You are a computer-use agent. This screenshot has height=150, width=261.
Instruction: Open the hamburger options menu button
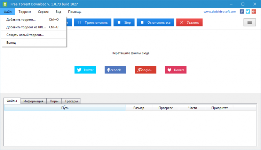click(x=250, y=23)
